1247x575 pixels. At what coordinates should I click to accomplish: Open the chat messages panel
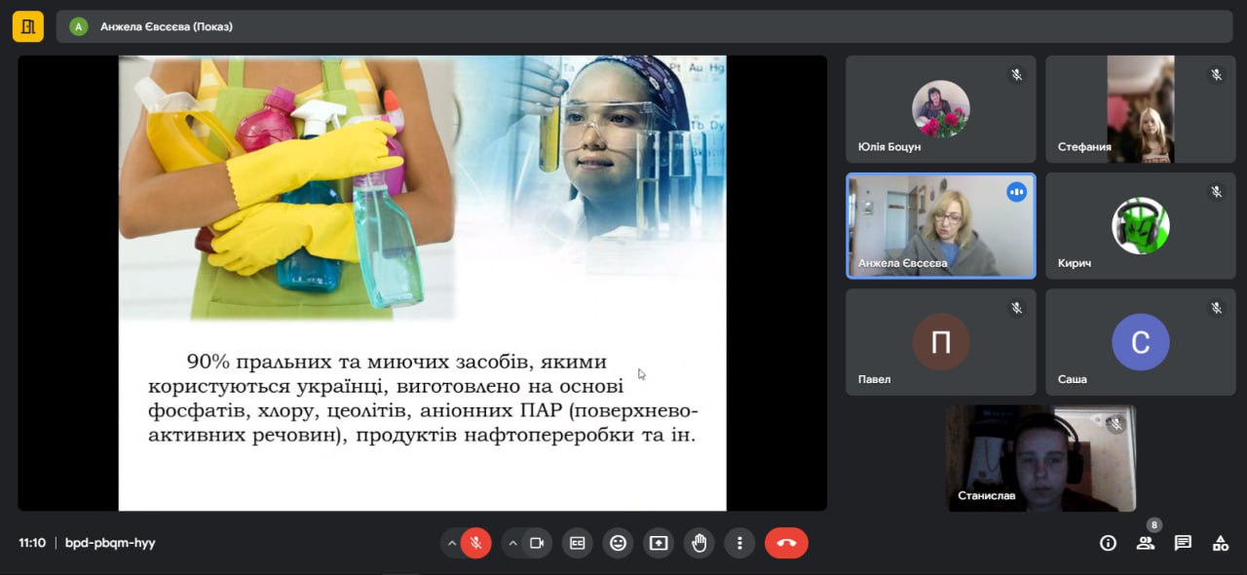click(1183, 543)
